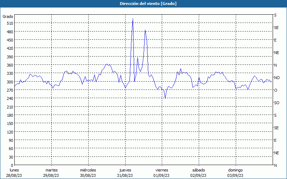
Task: Select the date 31/08/23
Action: click(125, 175)
